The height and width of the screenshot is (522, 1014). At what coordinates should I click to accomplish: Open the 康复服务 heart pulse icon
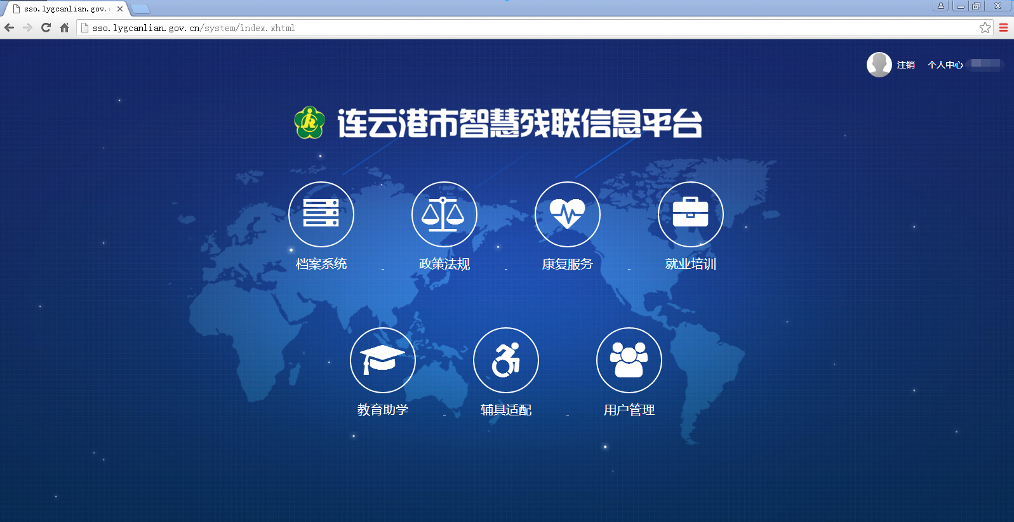pos(567,214)
